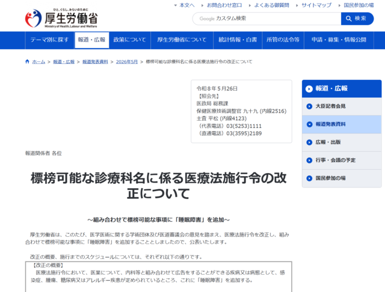Go to ホーム in the breadcrumb
The image size is (385, 292).
click(x=38, y=62)
